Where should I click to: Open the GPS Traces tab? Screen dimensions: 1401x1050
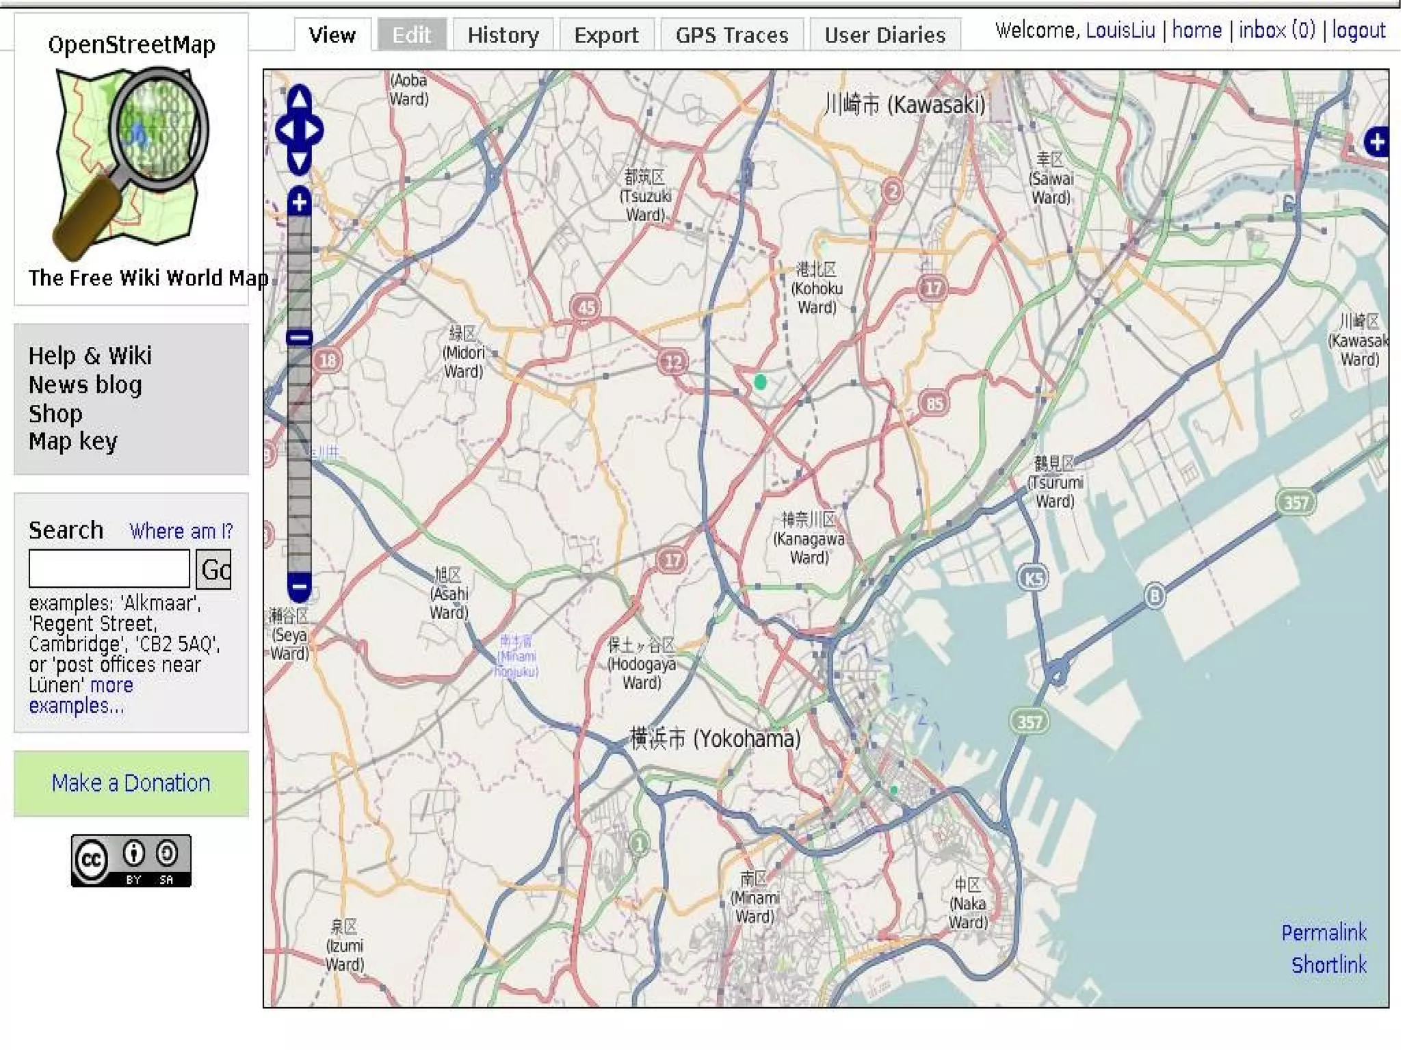[731, 35]
